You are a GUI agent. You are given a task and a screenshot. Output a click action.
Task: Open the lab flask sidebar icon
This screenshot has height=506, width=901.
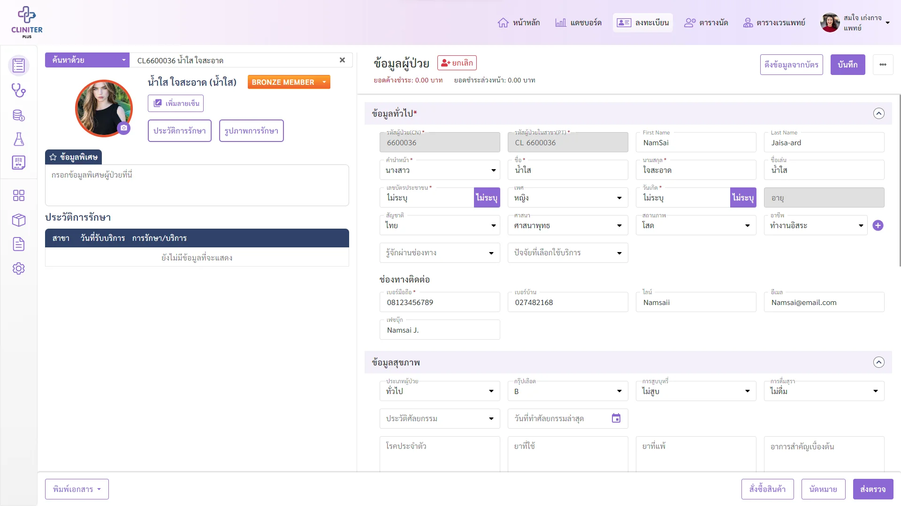19,139
